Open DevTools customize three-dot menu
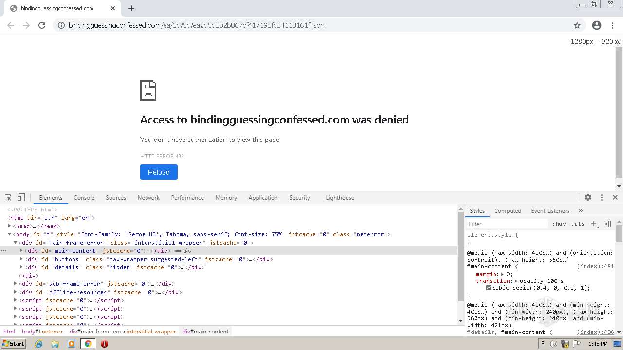Viewport: 623px width, 350px height. point(602,197)
